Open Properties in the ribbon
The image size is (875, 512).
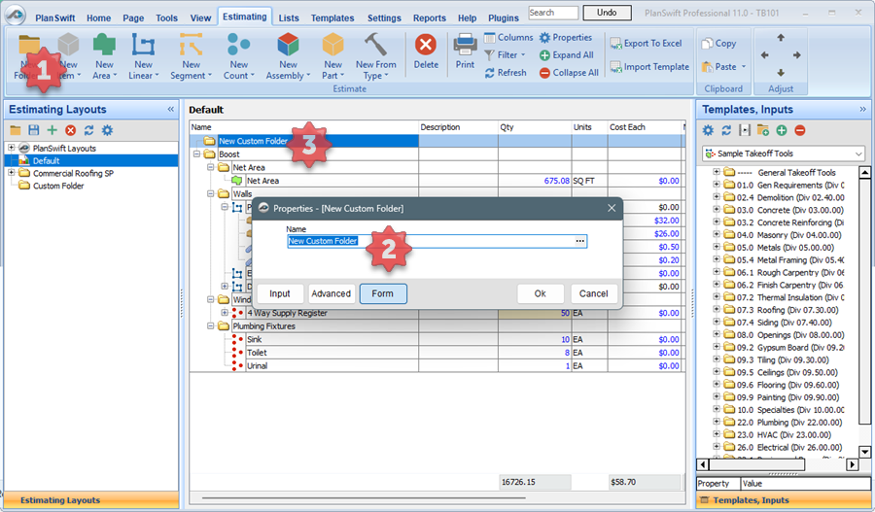point(565,37)
